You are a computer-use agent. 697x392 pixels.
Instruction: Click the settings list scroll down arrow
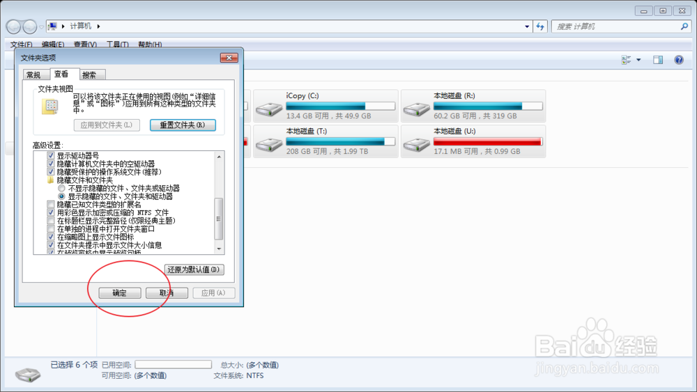tap(219, 249)
